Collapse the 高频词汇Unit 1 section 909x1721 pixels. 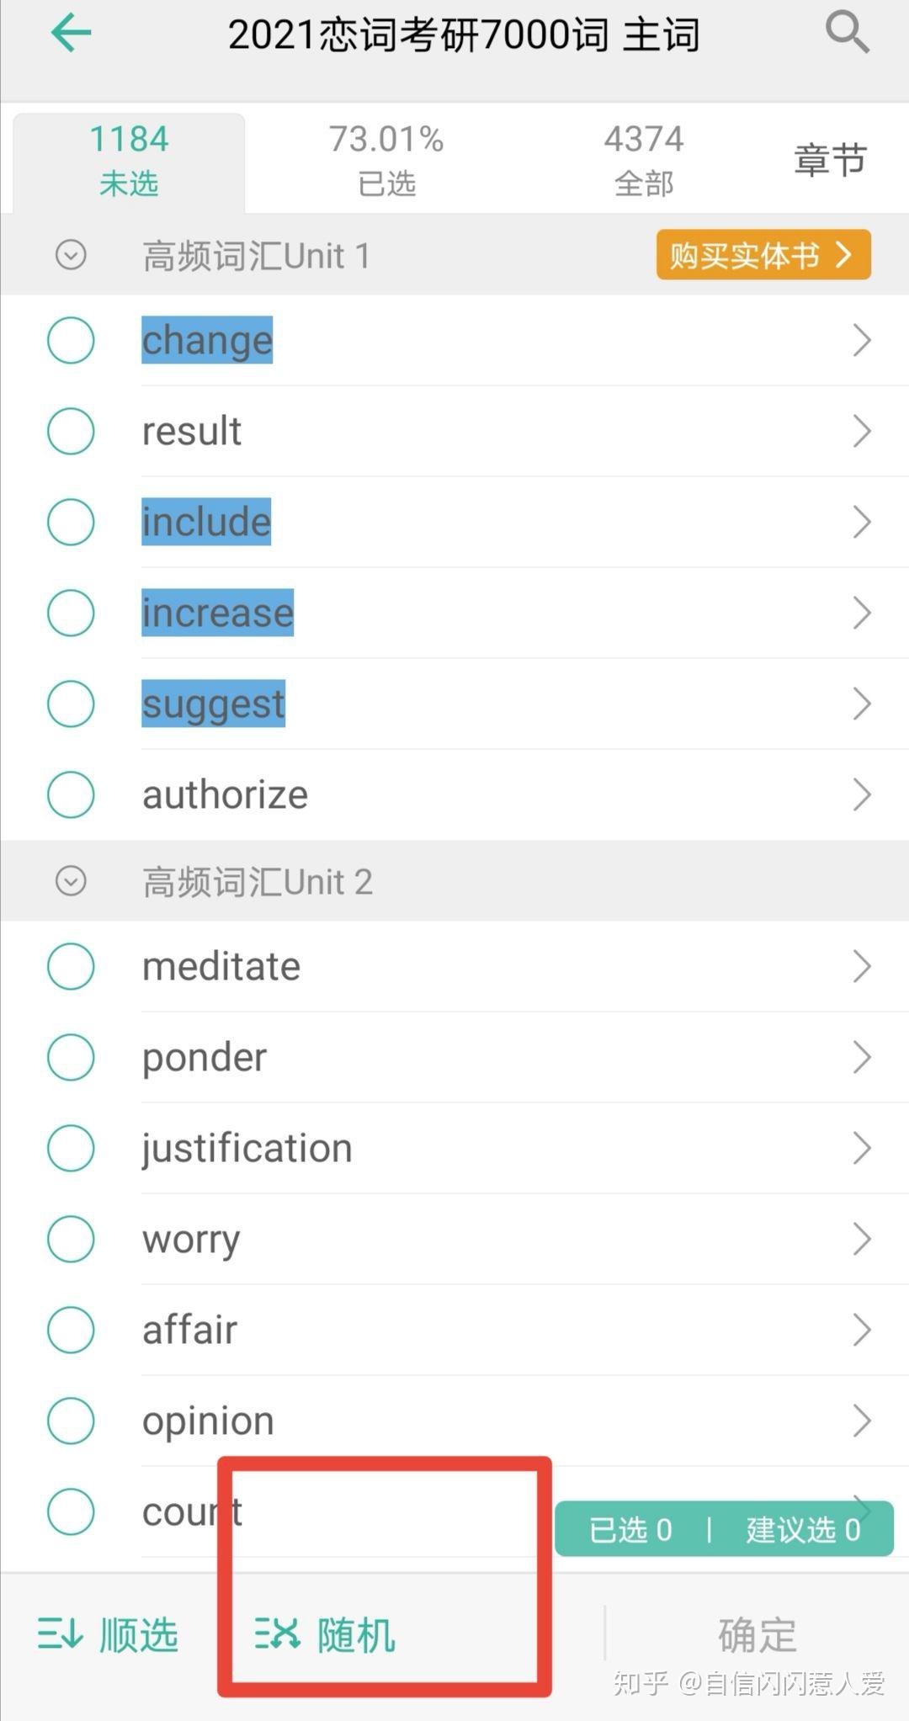[71, 255]
